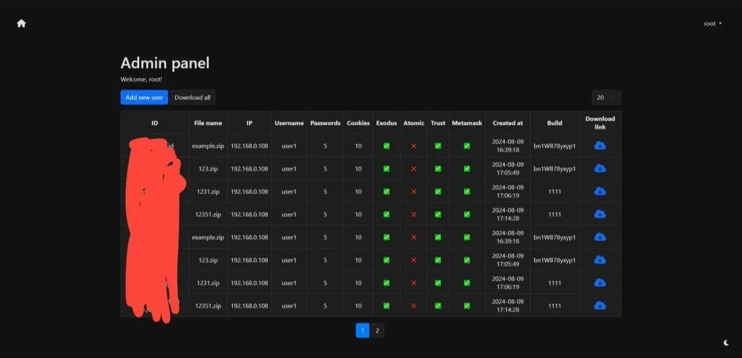Download 123.zip using its blue cloud icon
The width and height of the screenshot is (742, 358).
pyautogui.click(x=600, y=168)
